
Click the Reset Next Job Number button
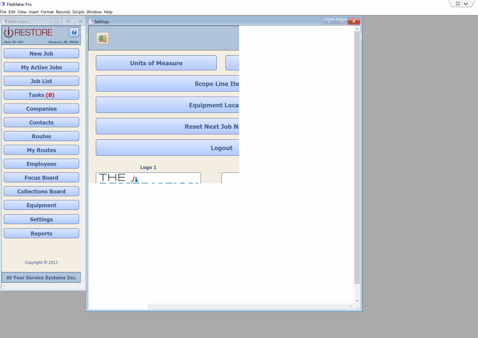pyautogui.click(x=167, y=126)
